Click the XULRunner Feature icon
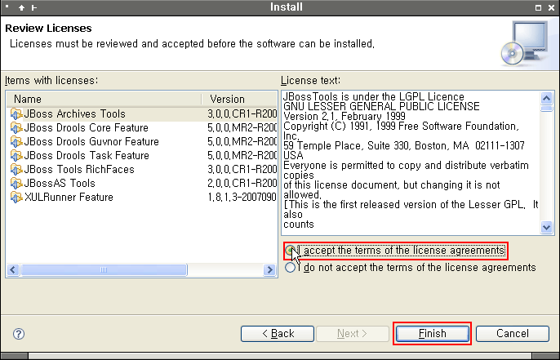Viewport: 560px width, 360px height. [16, 198]
